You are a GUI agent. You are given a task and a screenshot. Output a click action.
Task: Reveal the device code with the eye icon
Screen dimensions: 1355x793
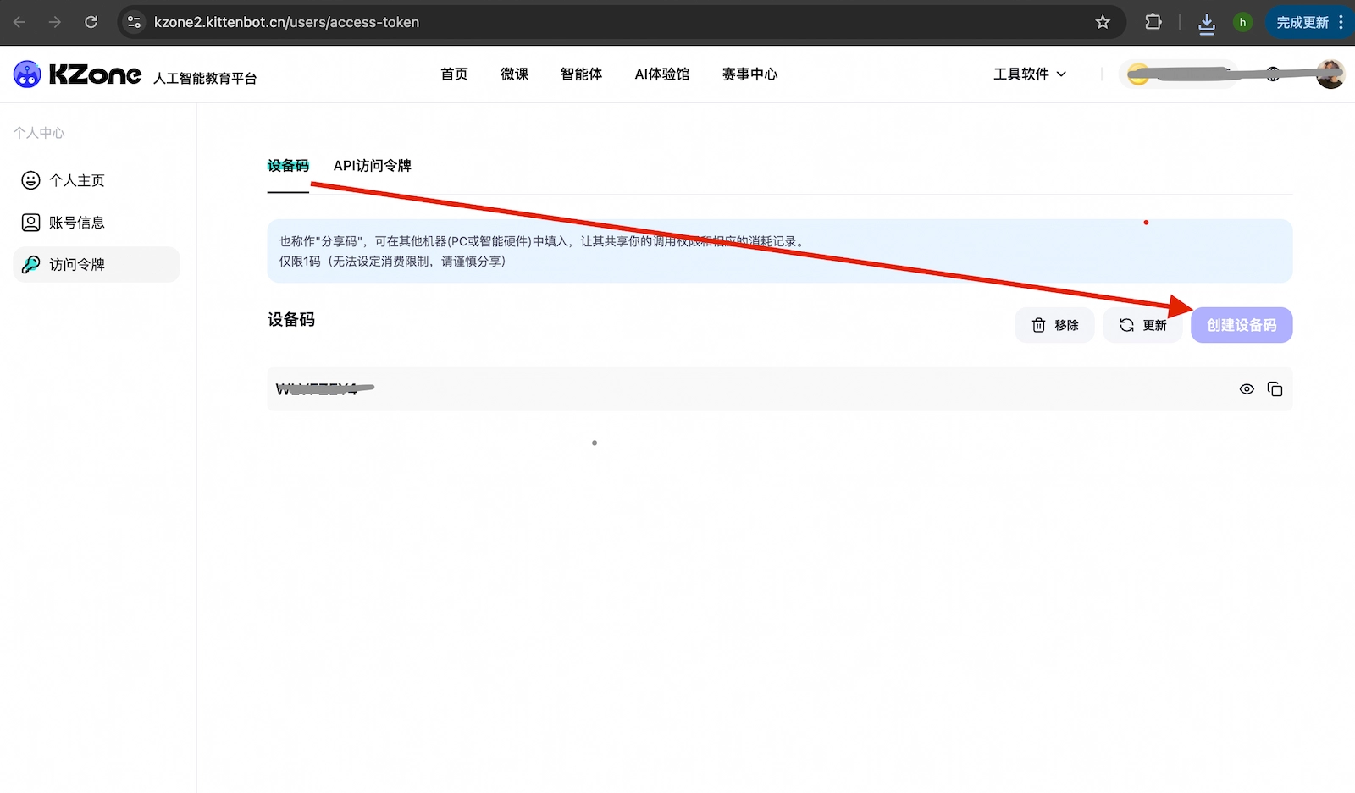(x=1246, y=388)
